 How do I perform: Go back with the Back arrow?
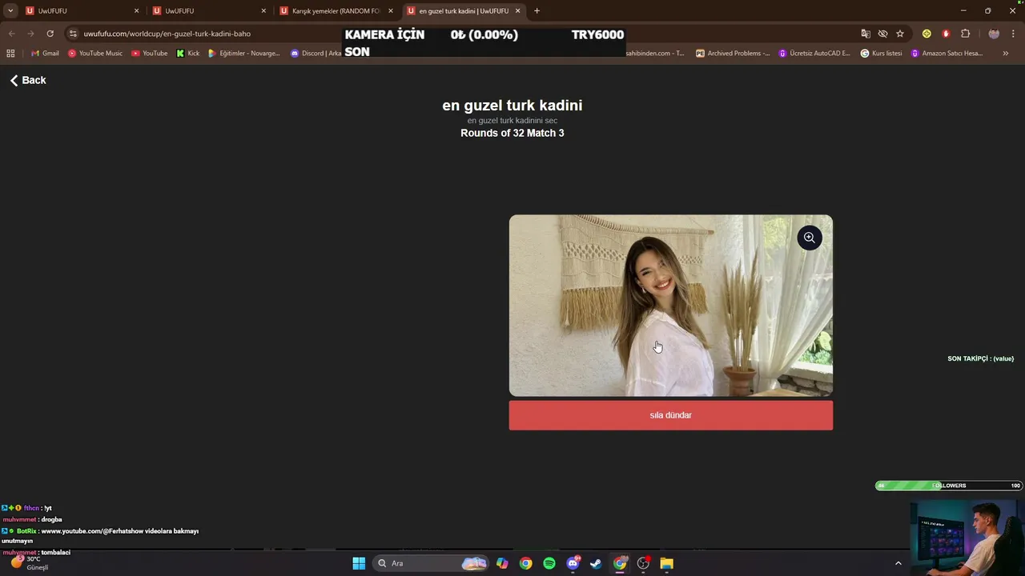tap(28, 80)
